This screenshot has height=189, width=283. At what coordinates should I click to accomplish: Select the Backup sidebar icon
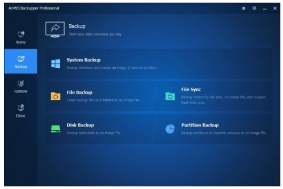tap(21, 59)
